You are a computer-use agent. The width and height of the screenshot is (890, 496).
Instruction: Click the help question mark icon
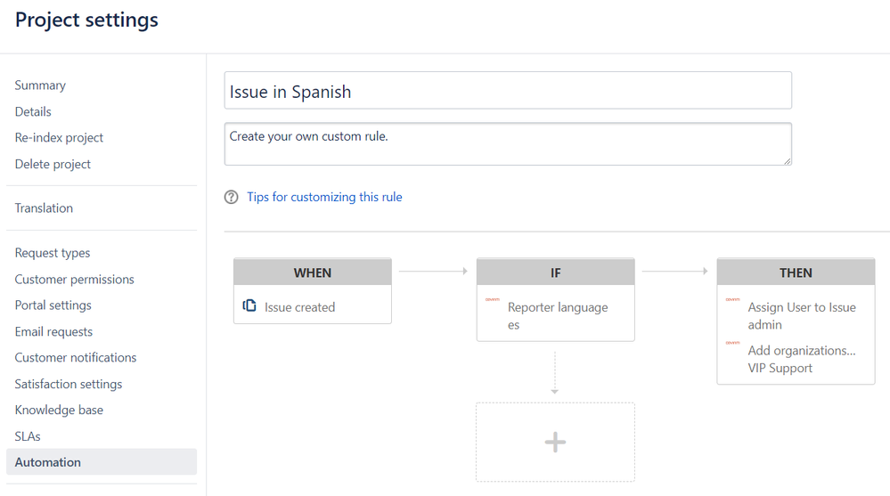coord(232,197)
